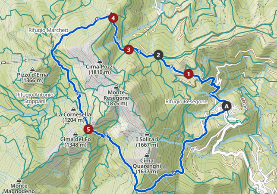Viewport: 277px width, 194px height.
Task: Click the I Solitari peak icon
Action: pyautogui.click(x=147, y=134)
